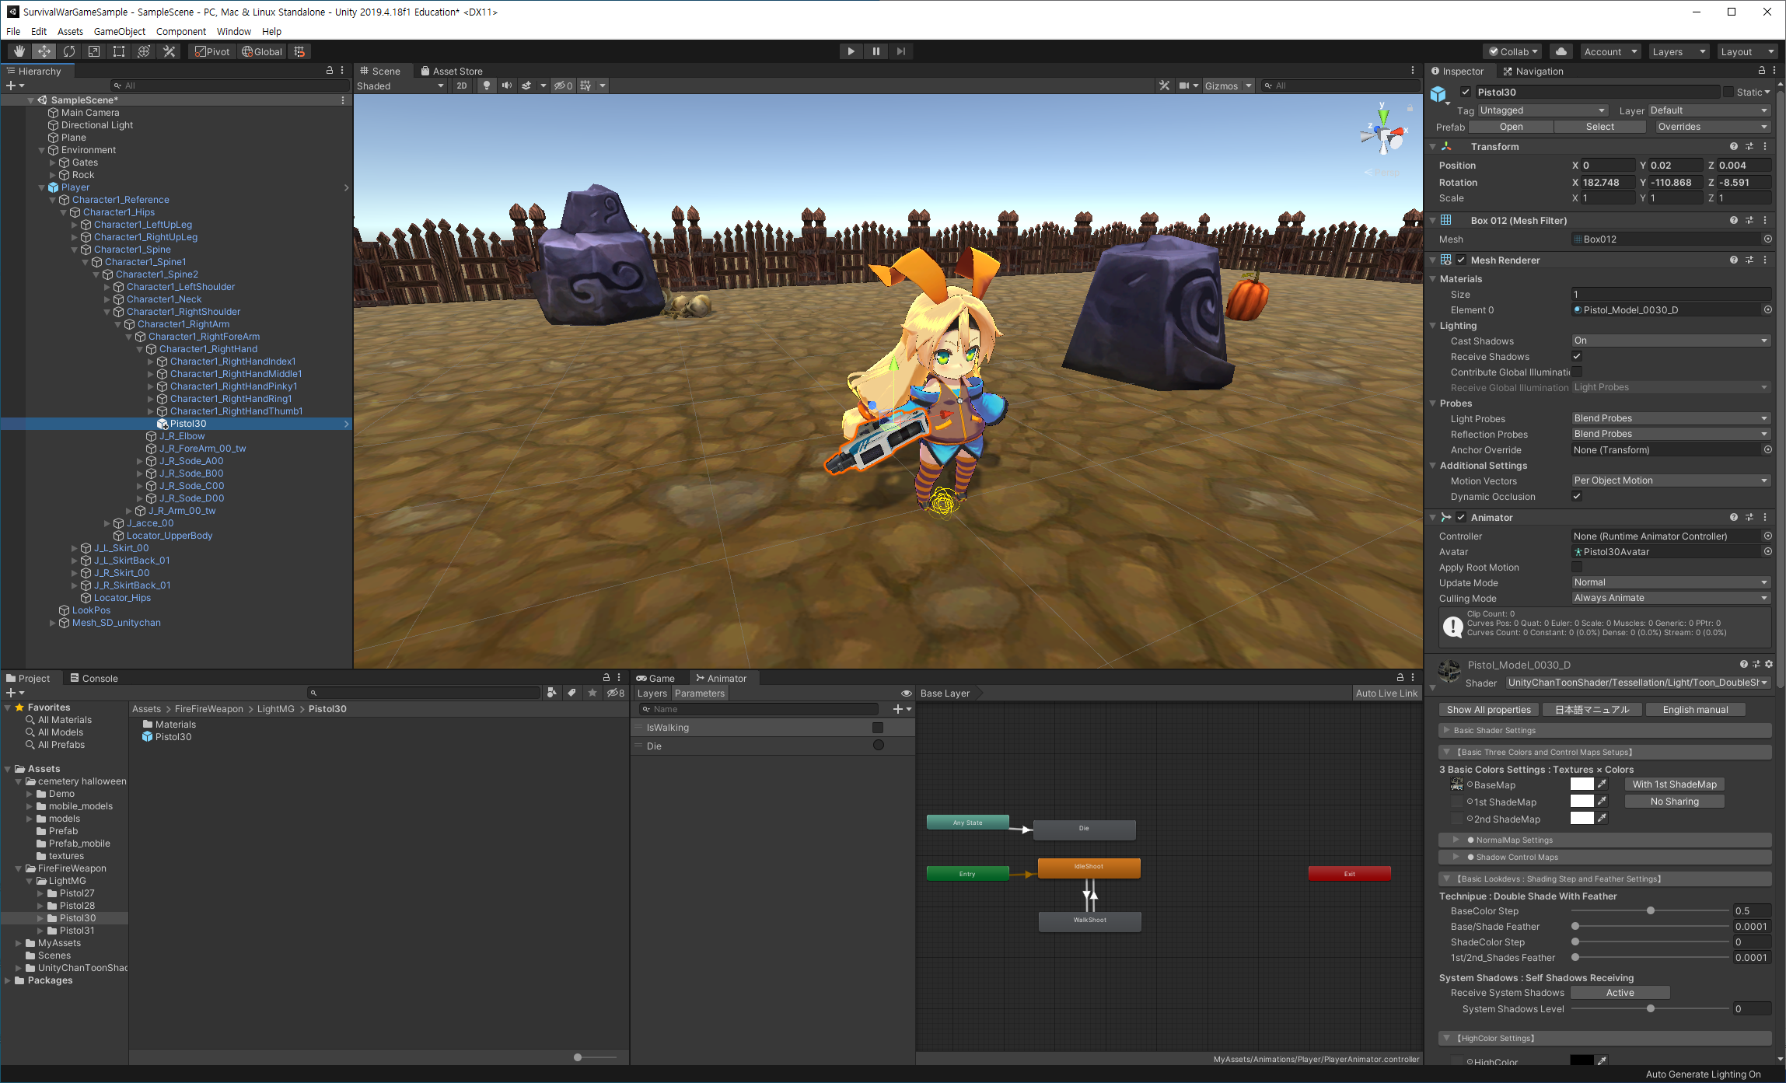Select the Rotate tool
The height and width of the screenshot is (1083, 1786).
coord(69,51)
